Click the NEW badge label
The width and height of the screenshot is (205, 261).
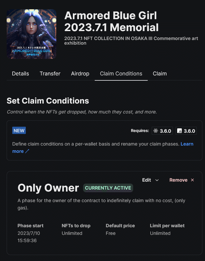point(19,131)
